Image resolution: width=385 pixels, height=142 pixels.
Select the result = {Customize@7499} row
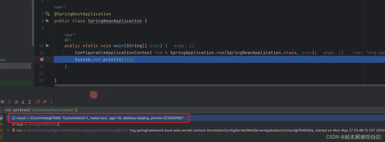tap(194, 118)
